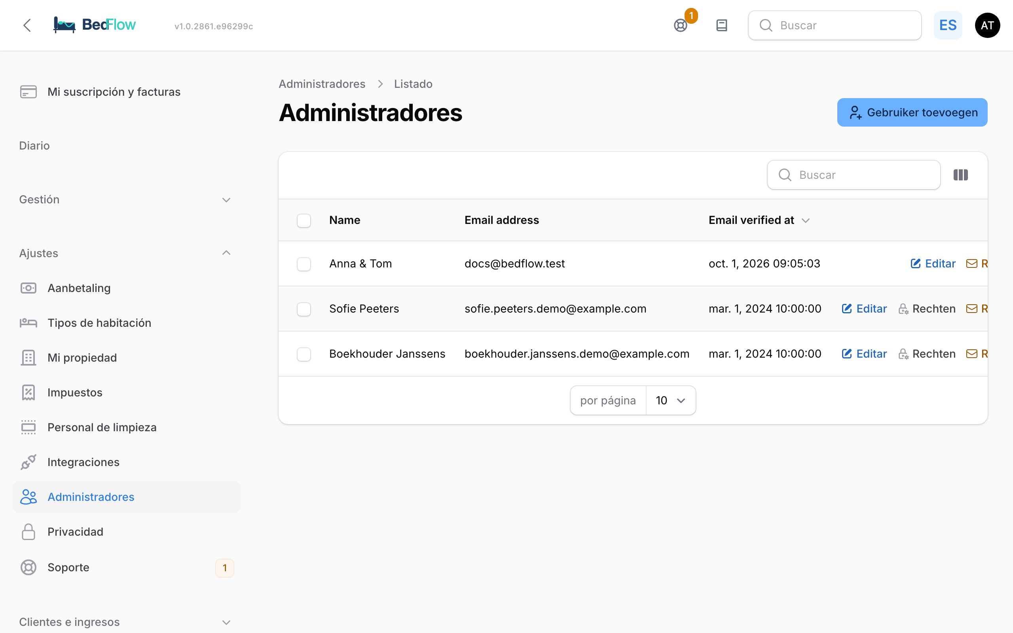Open the documentation book icon
Viewport: 1013px width, 633px height.
[722, 26]
